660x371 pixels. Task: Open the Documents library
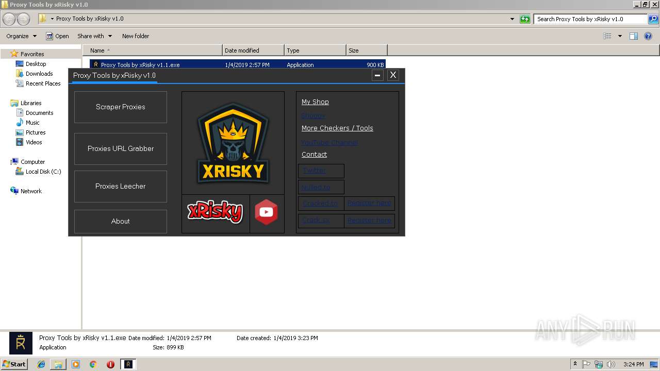(39, 113)
